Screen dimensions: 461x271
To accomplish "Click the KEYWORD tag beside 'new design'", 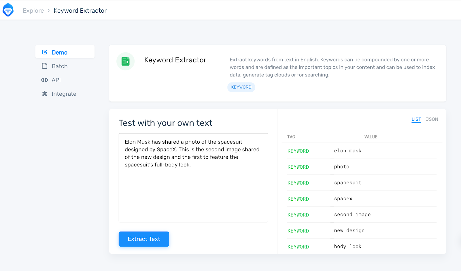I will point(298,231).
